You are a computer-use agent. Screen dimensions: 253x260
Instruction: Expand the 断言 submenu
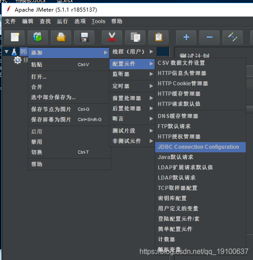(132, 119)
